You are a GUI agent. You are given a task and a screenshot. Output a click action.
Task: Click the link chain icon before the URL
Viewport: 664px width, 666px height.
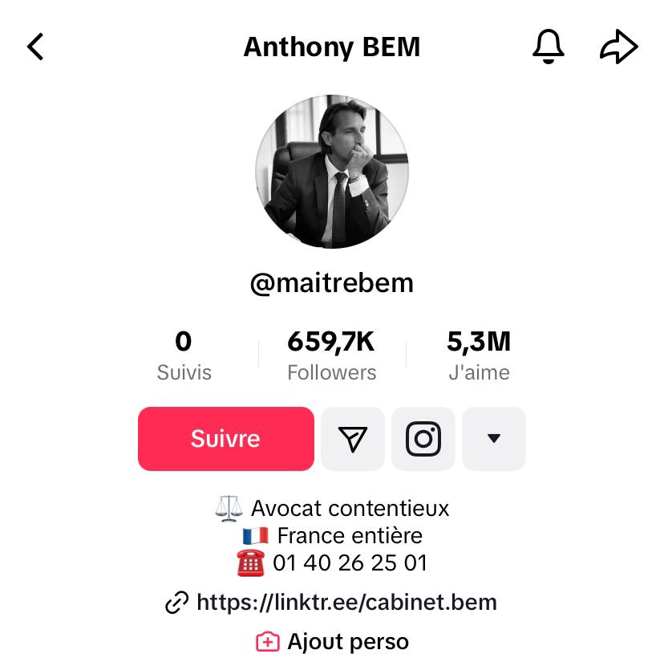pyautogui.click(x=178, y=603)
